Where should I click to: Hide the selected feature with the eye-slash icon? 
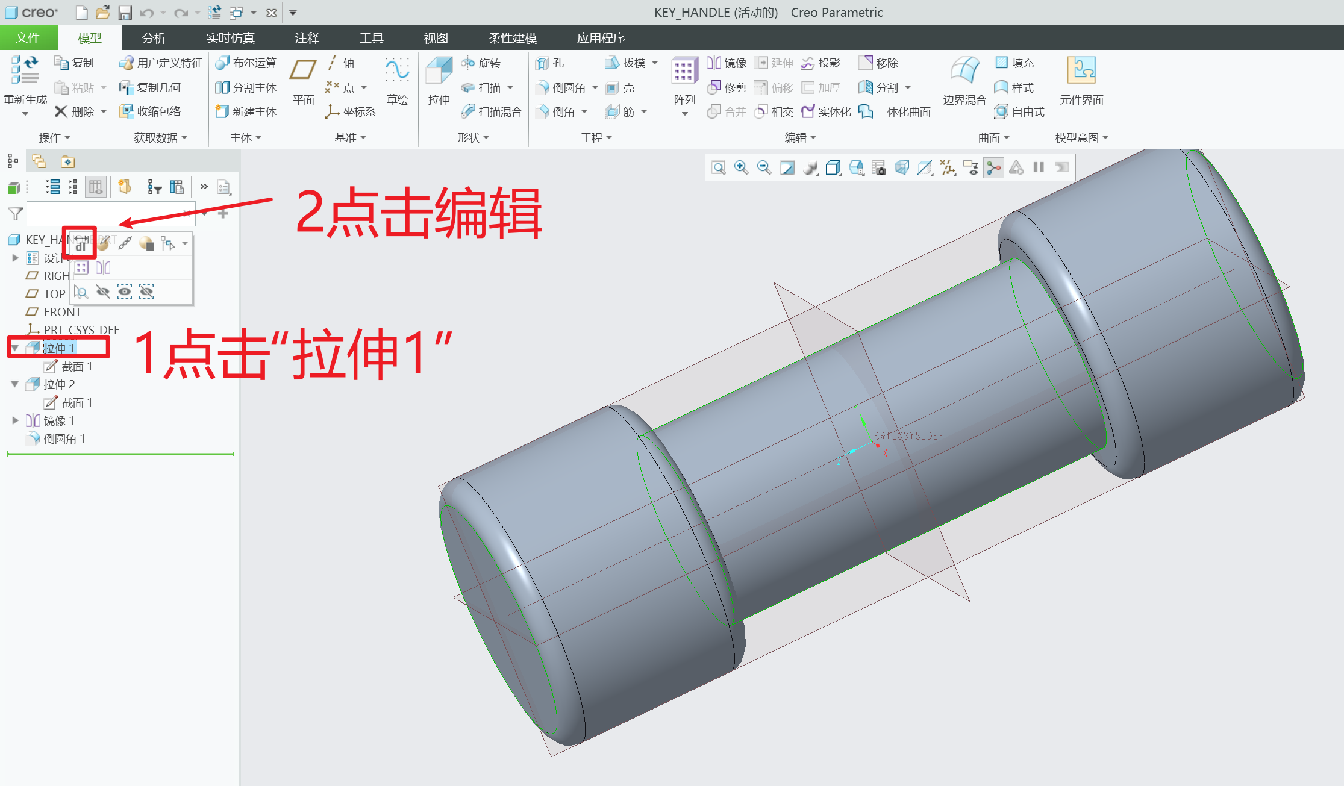pos(104,292)
